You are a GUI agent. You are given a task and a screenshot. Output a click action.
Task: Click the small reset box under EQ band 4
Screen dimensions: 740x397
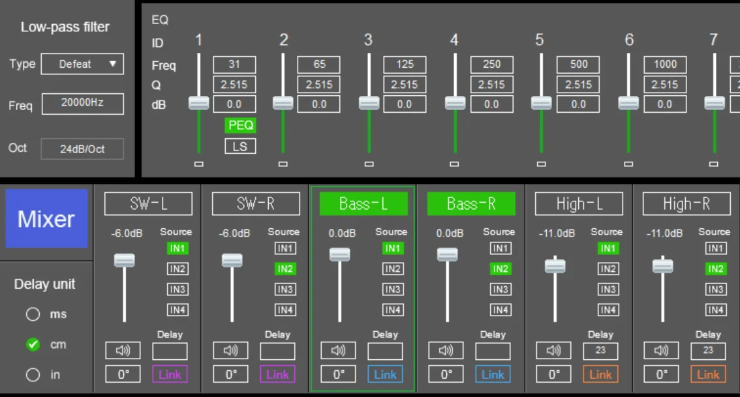(x=454, y=164)
